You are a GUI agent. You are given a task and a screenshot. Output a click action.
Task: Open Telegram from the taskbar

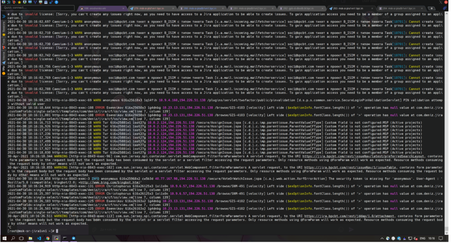click(74, 238)
